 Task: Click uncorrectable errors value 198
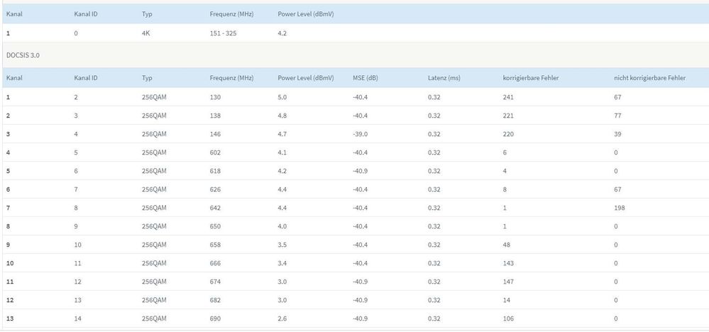620,208
